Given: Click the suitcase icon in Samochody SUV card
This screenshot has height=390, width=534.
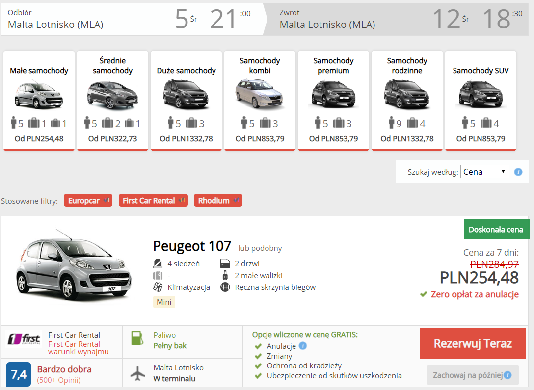Looking at the screenshot, I should pos(485,123).
